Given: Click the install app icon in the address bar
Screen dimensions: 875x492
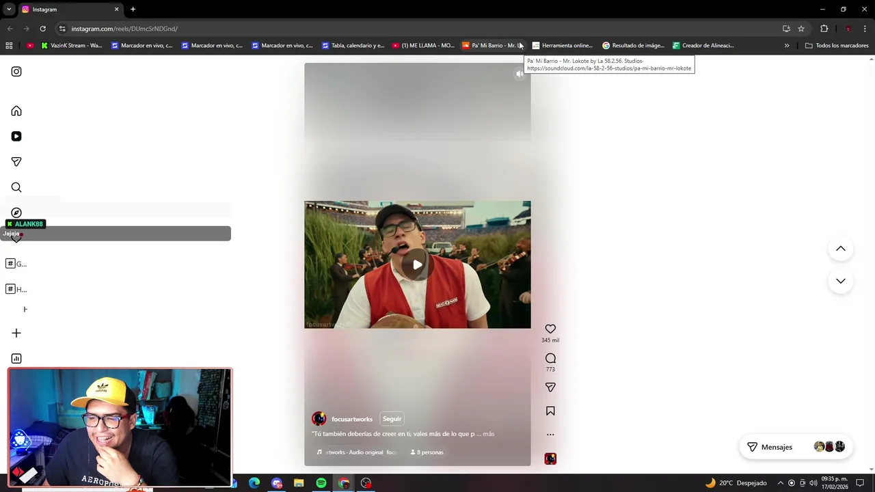Looking at the screenshot, I should [x=786, y=29].
